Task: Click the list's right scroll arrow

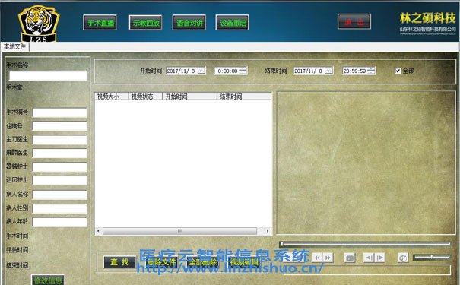Action: [268, 231]
